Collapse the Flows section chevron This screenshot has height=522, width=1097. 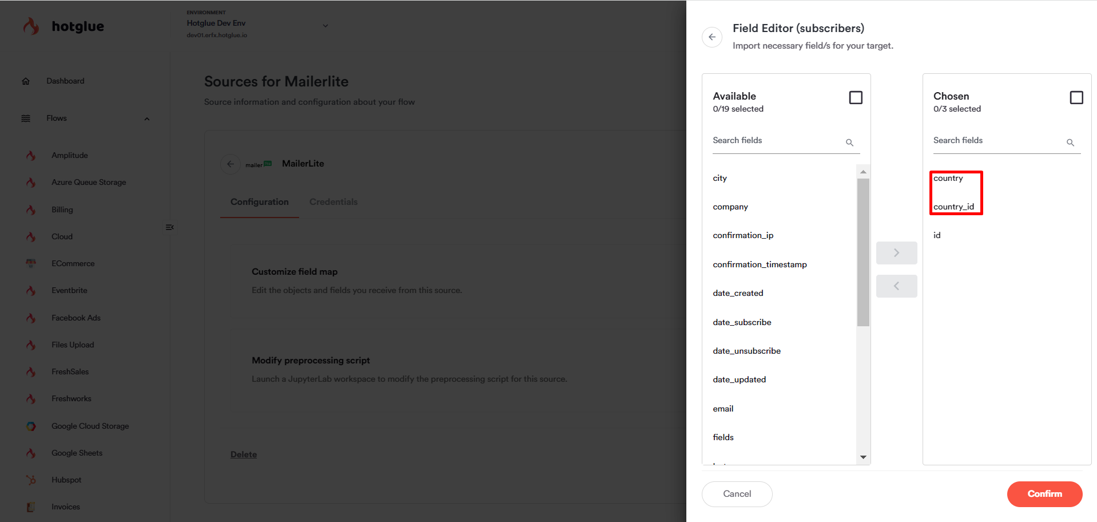147,119
